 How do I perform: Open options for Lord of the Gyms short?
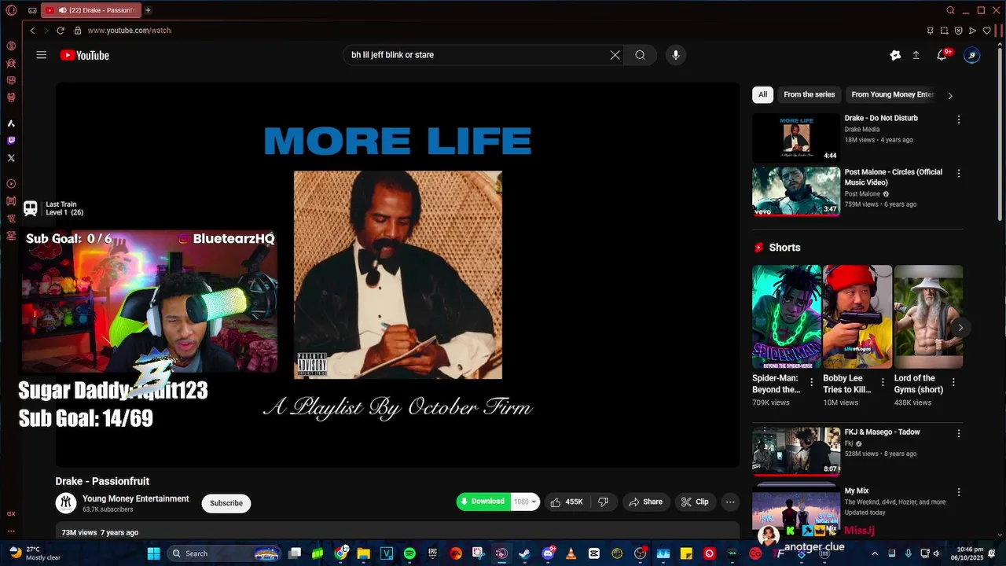tap(953, 382)
